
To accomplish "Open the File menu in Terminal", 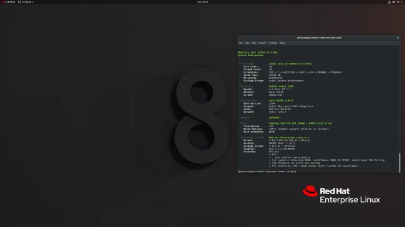I will click(241, 43).
